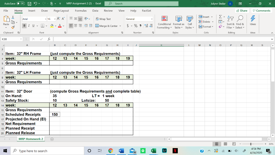Open the font name Arial dropdown

[46, 19]
